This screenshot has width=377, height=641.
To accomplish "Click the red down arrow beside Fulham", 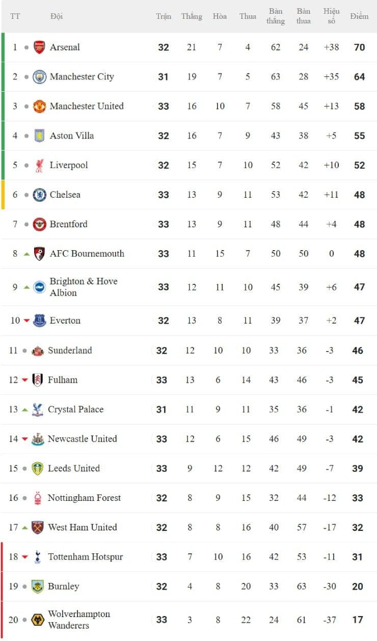I will [24, 380].
